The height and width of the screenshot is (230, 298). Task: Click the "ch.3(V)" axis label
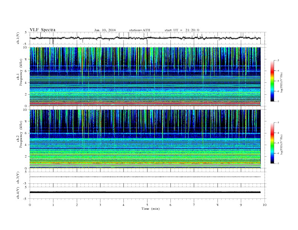pyautogui.click(x=18, y=177)
